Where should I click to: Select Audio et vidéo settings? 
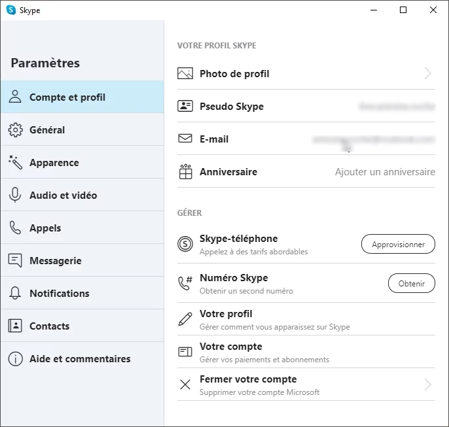[x=82, y=195]
